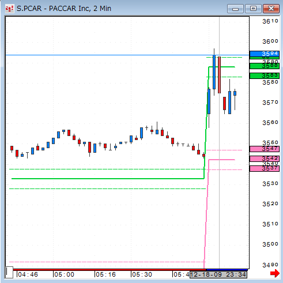Click the tall red candle under cursor line
This screenshot has width=283, height=283.
click(x=219, y=75)
